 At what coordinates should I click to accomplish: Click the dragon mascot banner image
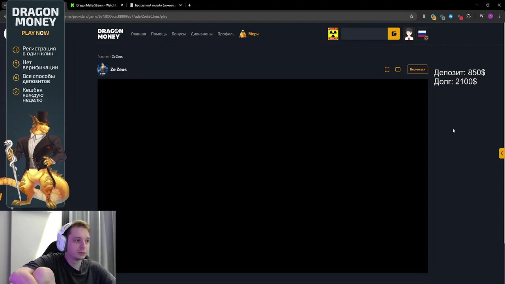[x=35, y=160]
